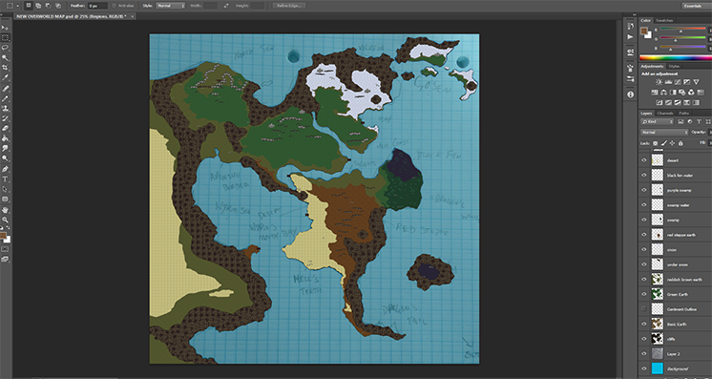Viewport: 712px width, 379px height.
Task: Hide the desert layer
Action: [x=644, y=160]
